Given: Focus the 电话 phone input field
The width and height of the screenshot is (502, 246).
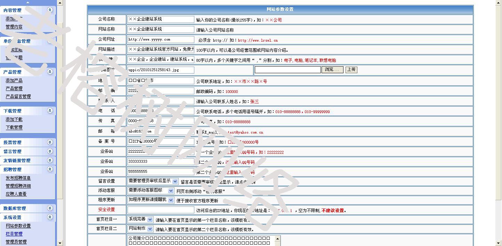Looking at the screenshot, I should [x=161, y=111].
